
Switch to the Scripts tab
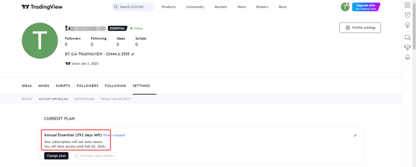tap(63, 86)
